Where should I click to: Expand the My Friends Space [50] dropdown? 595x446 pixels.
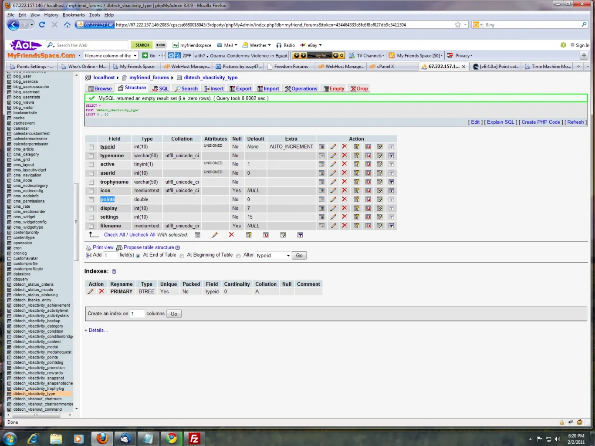pyautogui.click(x=442, y=56)
